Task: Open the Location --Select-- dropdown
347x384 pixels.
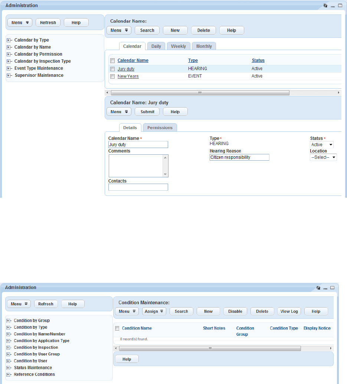Action: (x=323, y=157)
